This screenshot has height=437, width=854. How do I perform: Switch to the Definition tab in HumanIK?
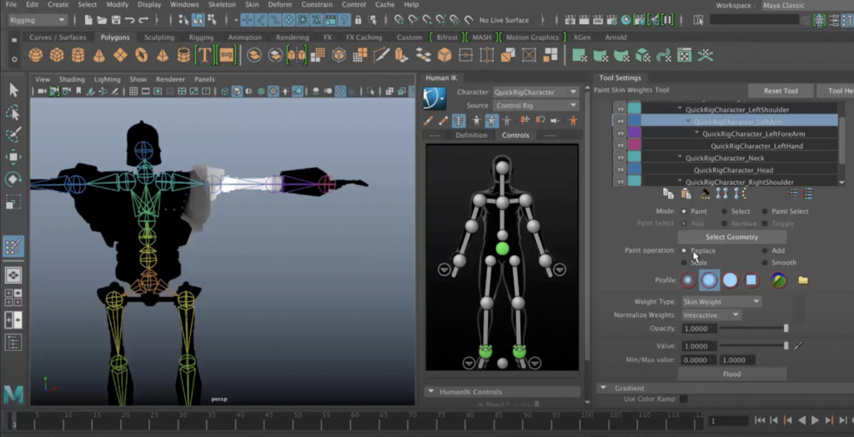(471, 135)
